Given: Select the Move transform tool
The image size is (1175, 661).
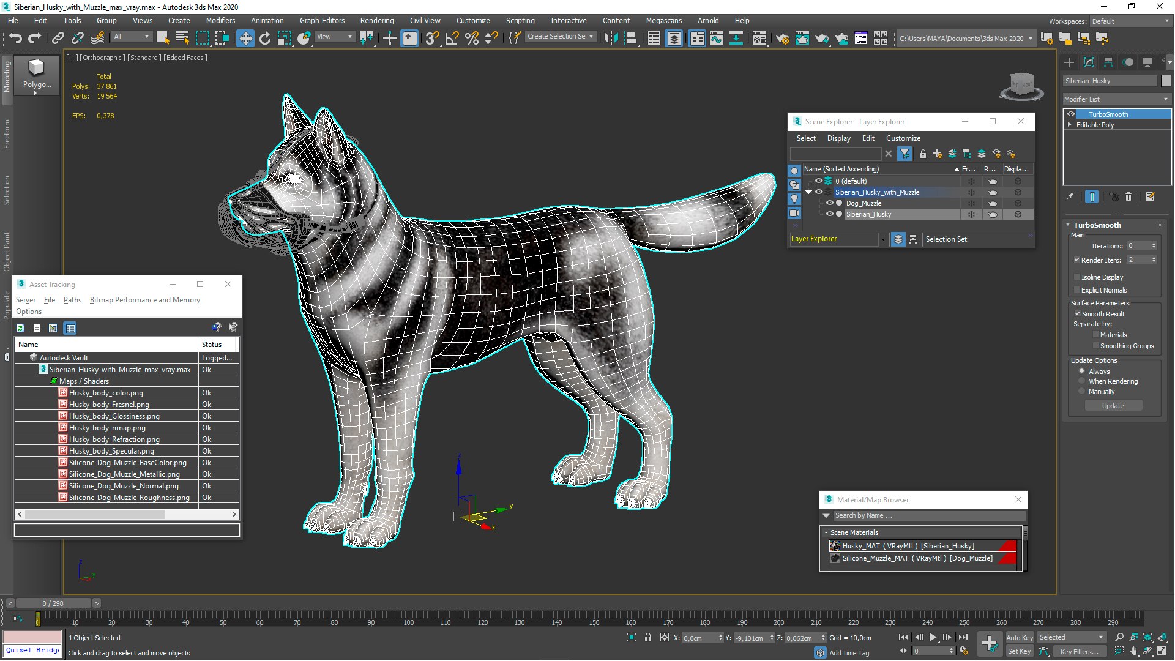Looking at the screenshot, I should tap(245, 39).
